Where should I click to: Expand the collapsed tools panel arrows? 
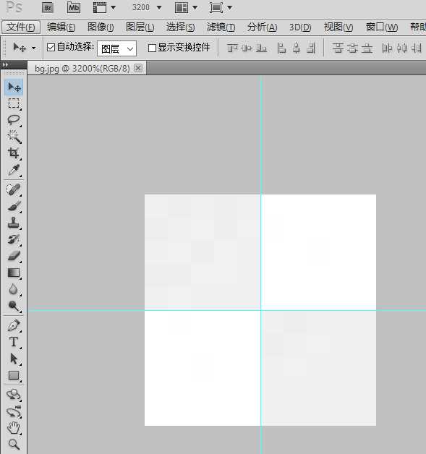click(x=5, y=64)
